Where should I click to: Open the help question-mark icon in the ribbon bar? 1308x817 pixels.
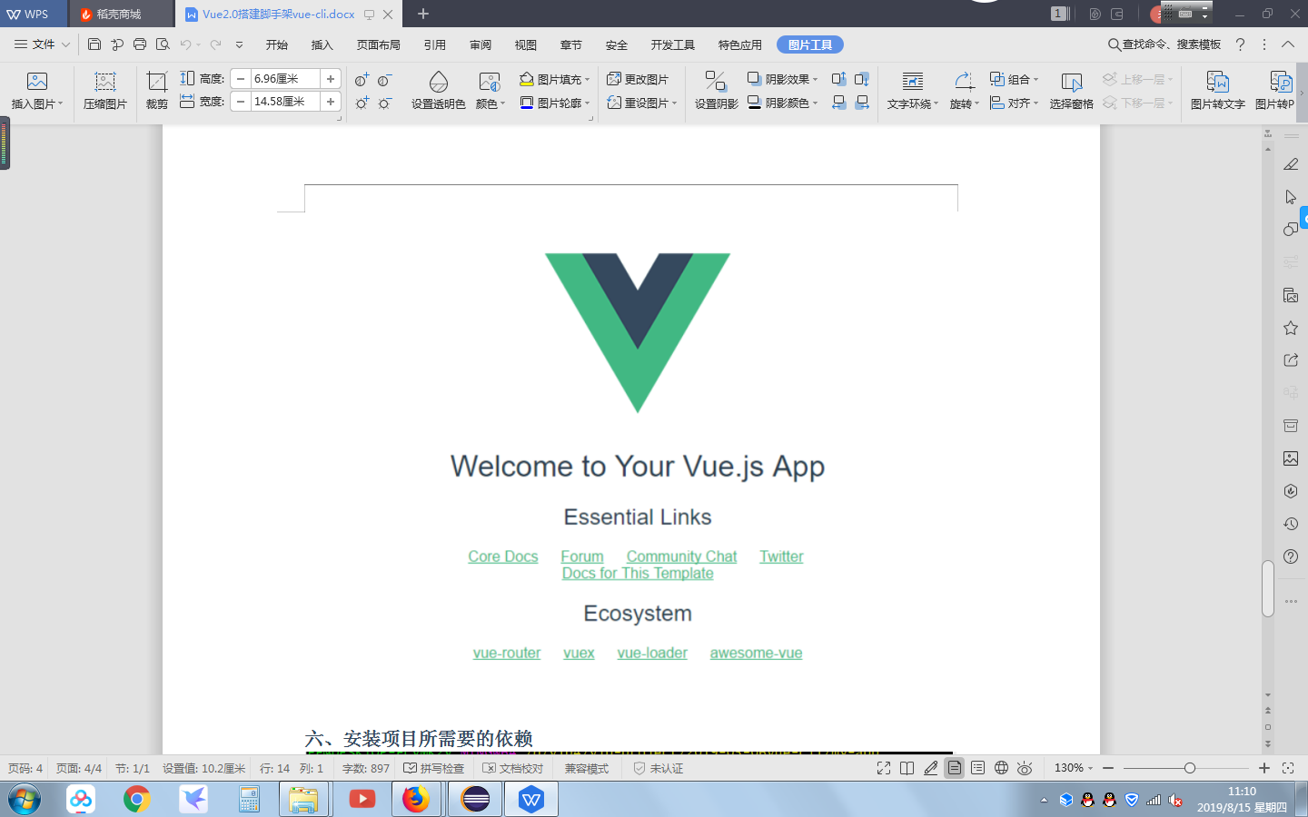(x=1240, y=44)
